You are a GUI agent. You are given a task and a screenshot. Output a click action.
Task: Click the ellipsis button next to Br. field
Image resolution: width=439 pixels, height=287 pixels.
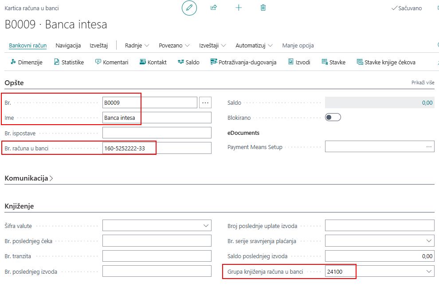(205, 102)
